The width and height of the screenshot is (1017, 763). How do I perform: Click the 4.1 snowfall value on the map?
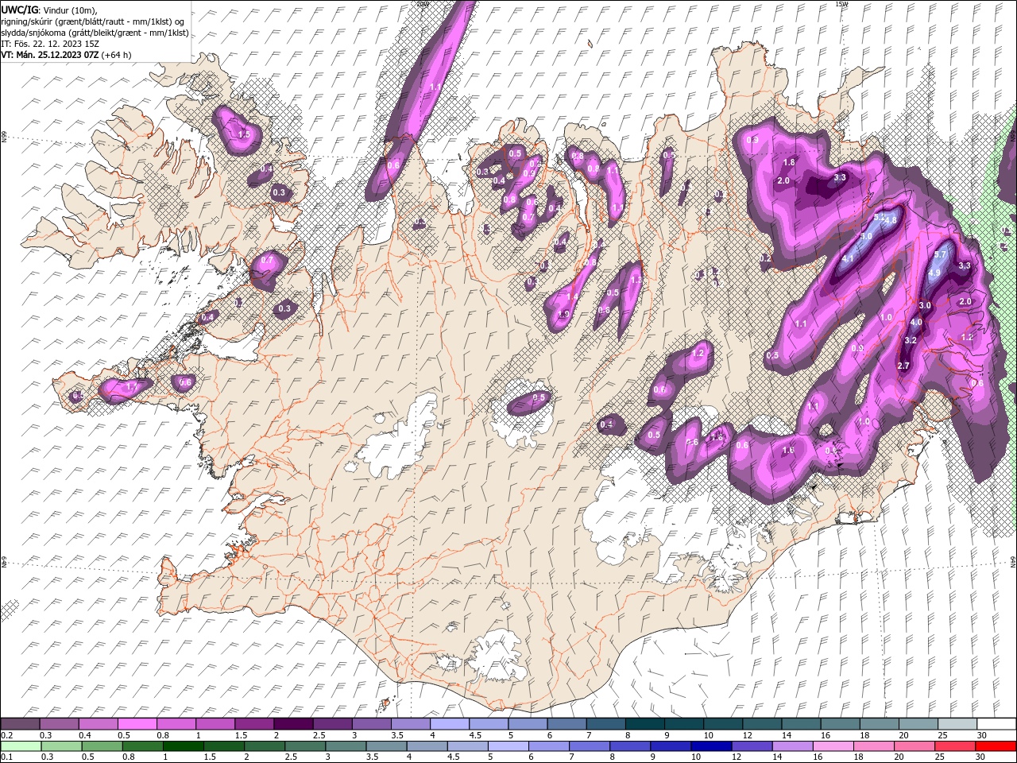click(x=848, y=258)
